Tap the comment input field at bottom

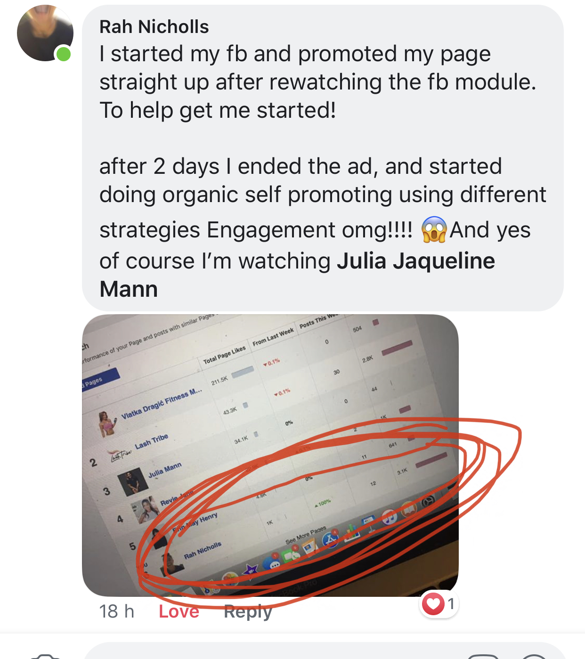[325, 651]
